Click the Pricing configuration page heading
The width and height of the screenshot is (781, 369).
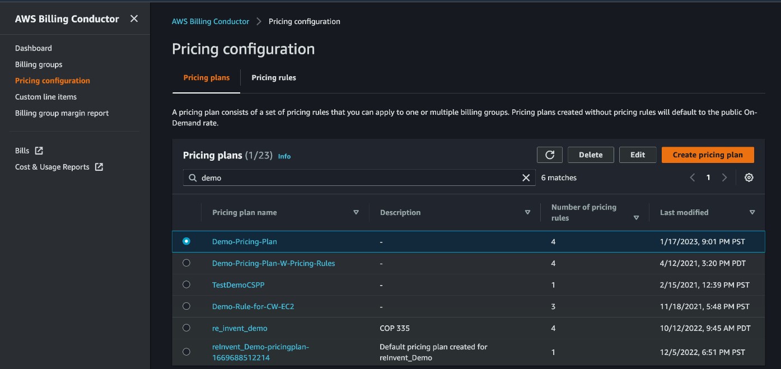244,49
